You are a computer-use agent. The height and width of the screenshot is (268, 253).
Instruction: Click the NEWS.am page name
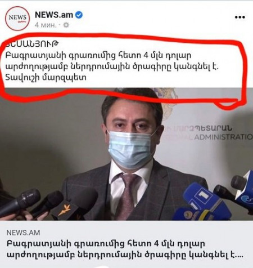54,15
